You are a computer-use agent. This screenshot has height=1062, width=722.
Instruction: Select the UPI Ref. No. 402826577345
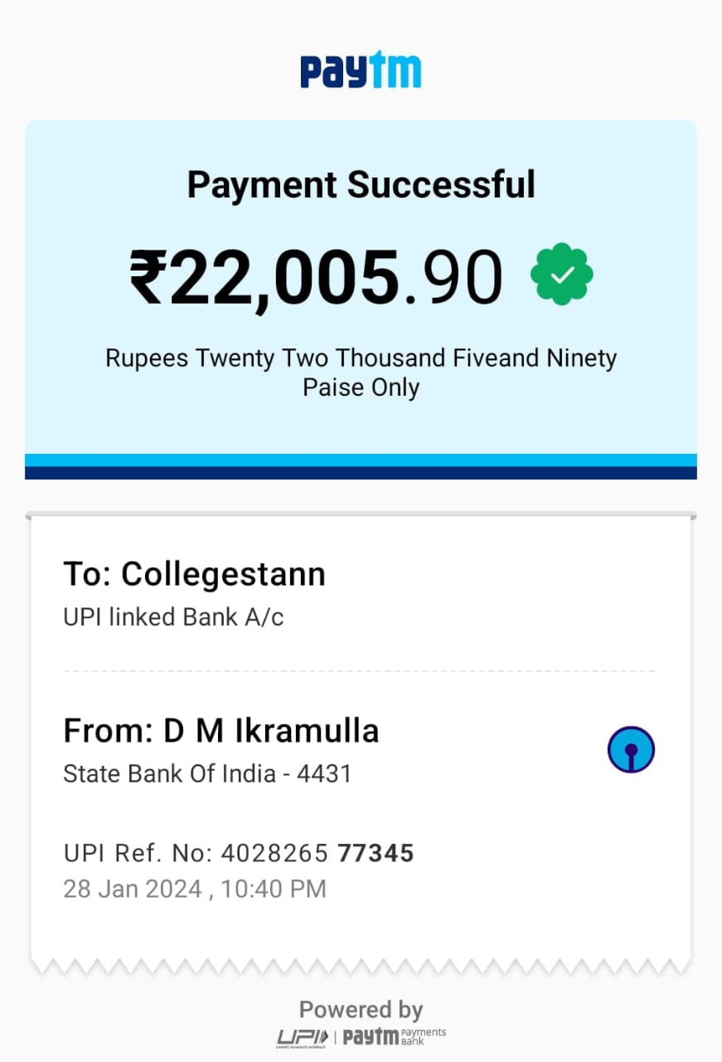pos(239,853)
